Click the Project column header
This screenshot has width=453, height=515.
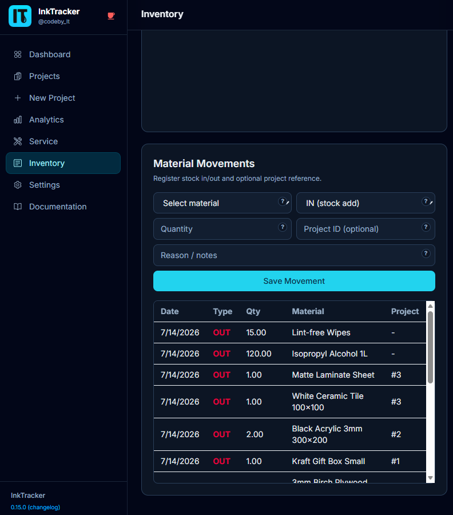(x=405, y=311)
